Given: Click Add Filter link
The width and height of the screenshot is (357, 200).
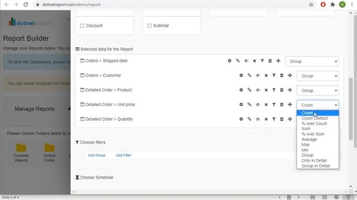Looking at the screenshot, I should pos(123,156).
